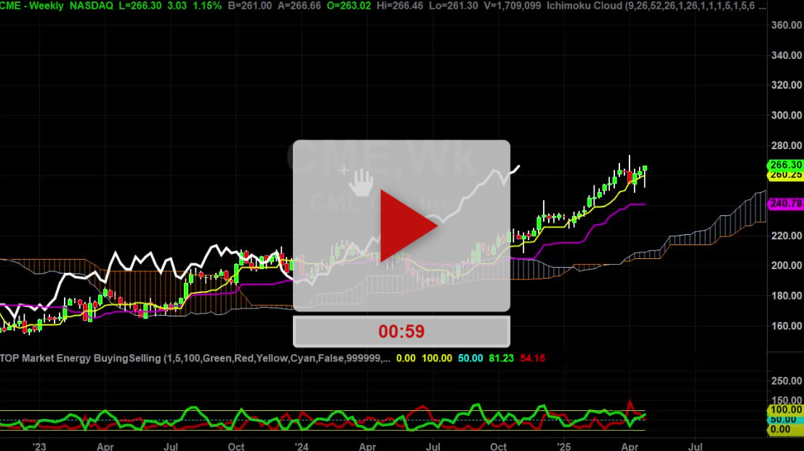Click the 250.00 indicator axis label
The image size is (804, 451).
pos(787,381)
